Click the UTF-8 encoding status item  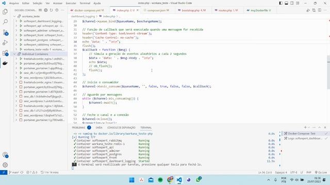[x=293, y=173]
